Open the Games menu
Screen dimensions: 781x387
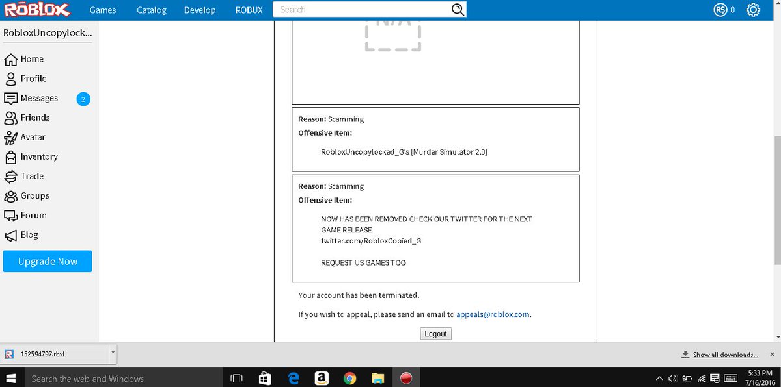coord(103,10)
